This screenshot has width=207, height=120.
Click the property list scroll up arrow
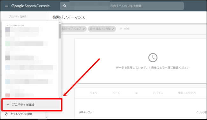(60, 23)
